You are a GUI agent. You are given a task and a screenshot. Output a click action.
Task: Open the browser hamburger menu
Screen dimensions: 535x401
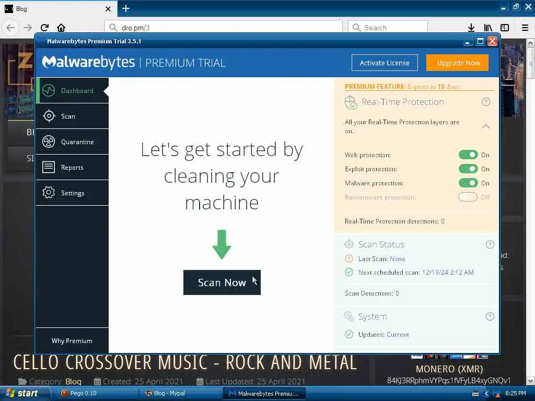click(525, 28)
